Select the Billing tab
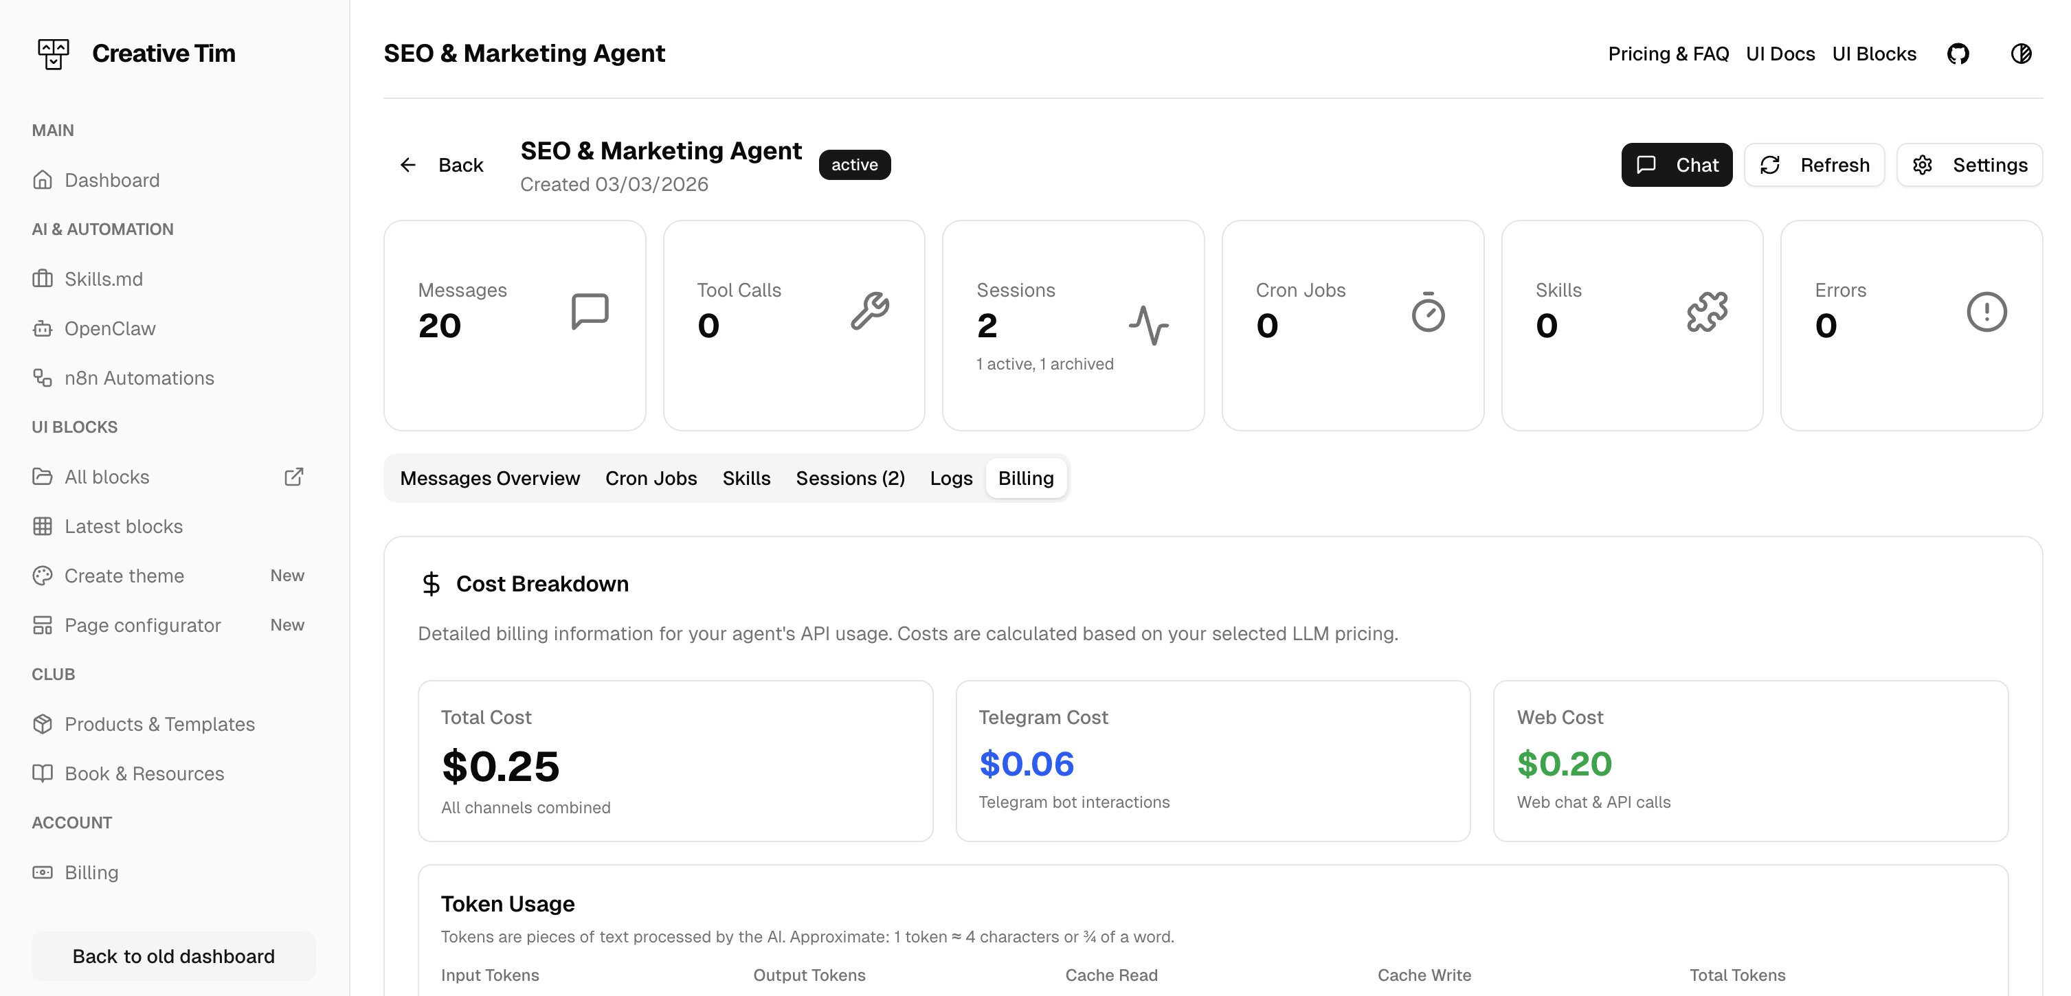The height and width of the screenshot is (996, 2071). (1026, 478)
